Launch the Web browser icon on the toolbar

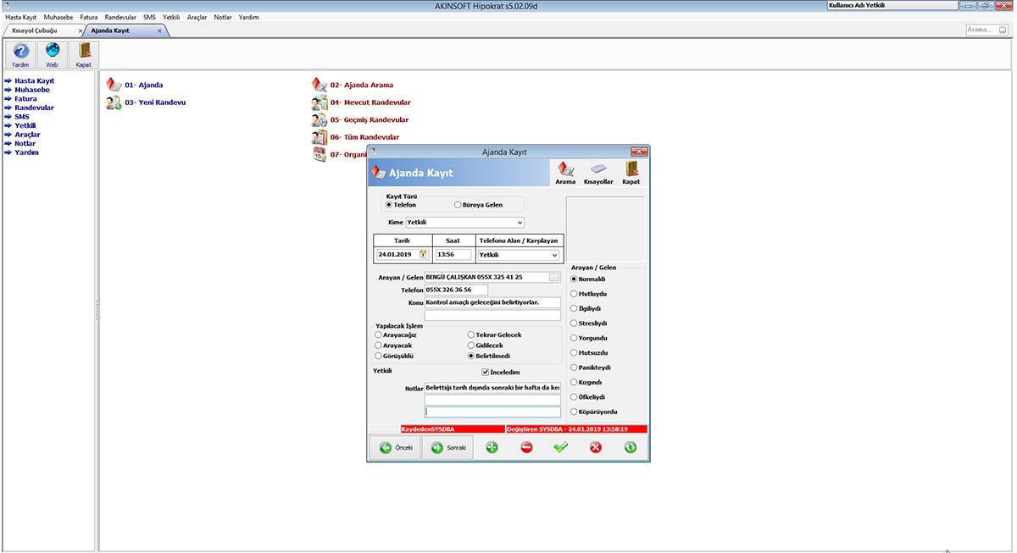click(x=52, y=54)
